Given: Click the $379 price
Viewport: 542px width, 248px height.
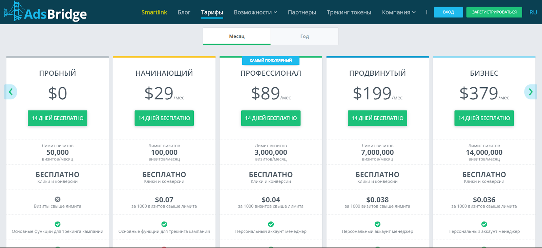Looking at the screenshot, I should coord(479,93).
